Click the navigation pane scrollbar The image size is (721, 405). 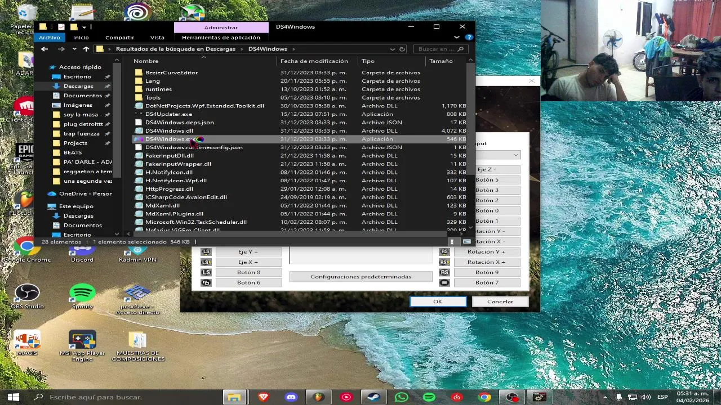(x=117, y=121)
